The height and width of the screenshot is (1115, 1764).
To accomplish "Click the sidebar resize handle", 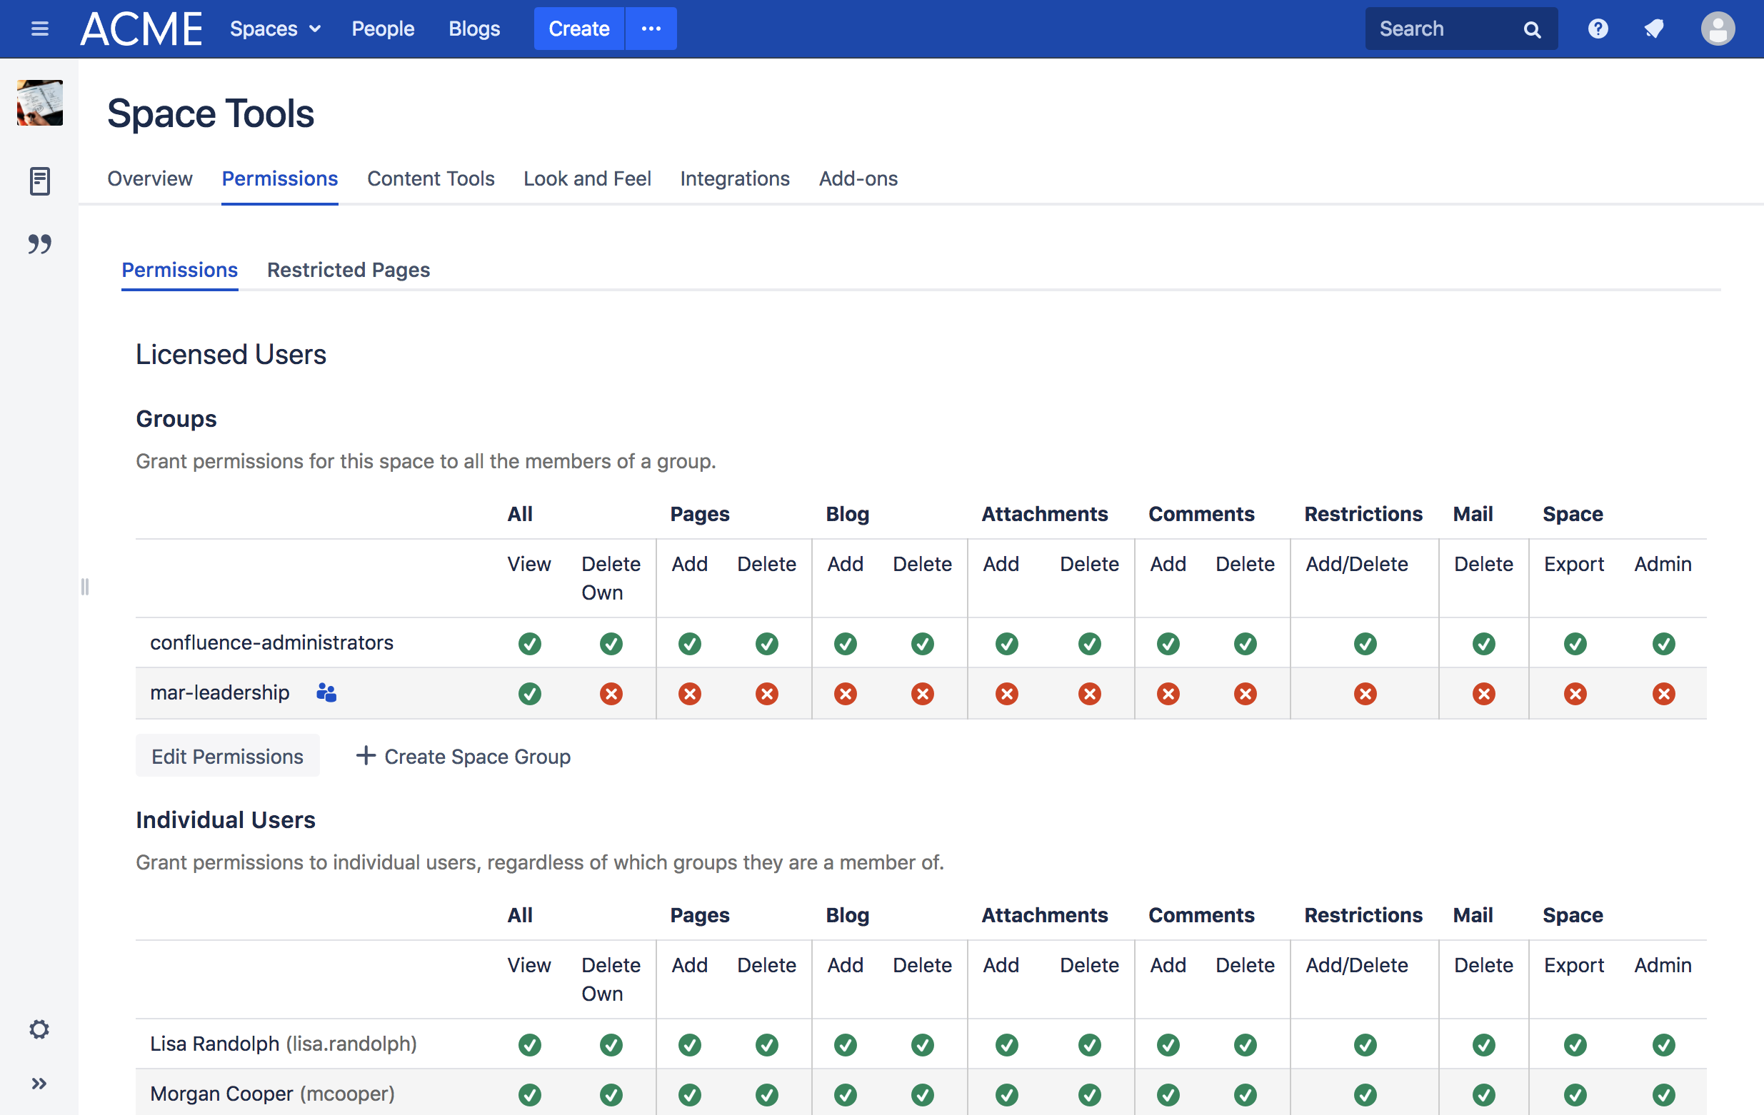I will pos(85,587).
